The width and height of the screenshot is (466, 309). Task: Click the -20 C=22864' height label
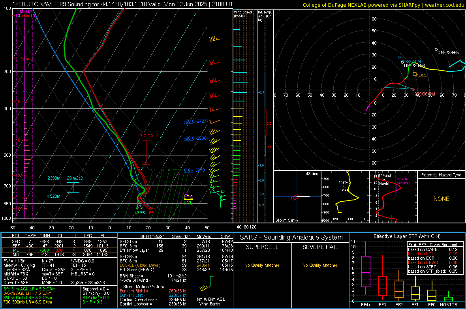tap(196, 138)
